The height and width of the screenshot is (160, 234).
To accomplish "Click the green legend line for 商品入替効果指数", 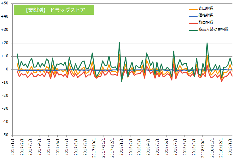I will point(193,30).
